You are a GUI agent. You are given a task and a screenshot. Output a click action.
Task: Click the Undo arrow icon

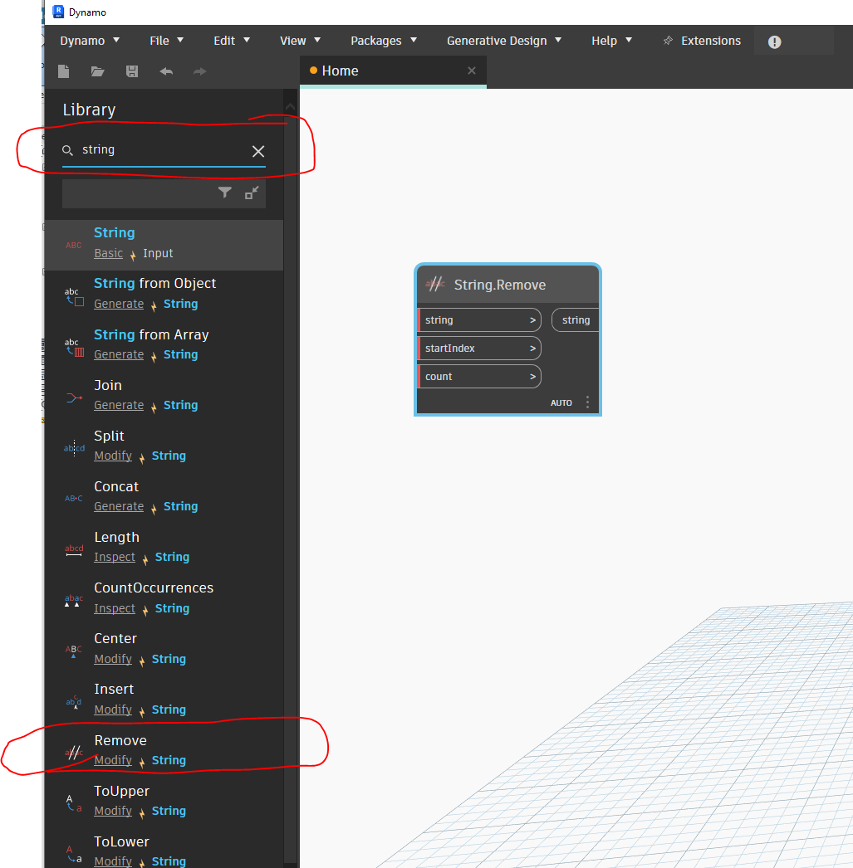166,71
